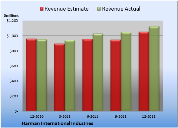Select the '12-2011' x-axis label

tap(149, 116)
